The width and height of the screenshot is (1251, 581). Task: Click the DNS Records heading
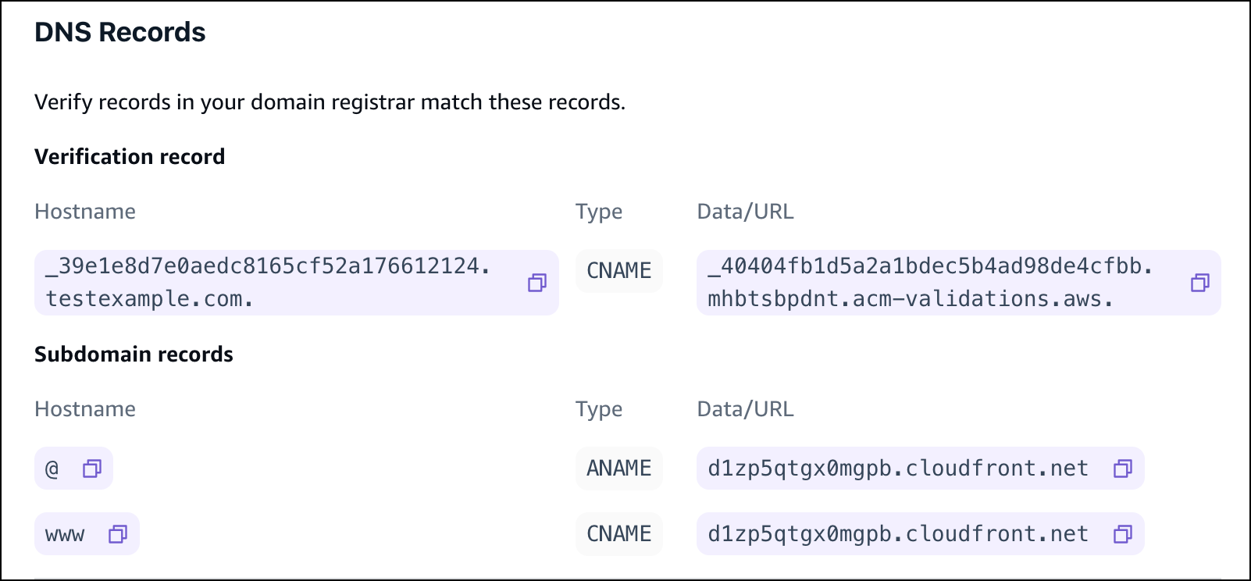pos(119,33)
